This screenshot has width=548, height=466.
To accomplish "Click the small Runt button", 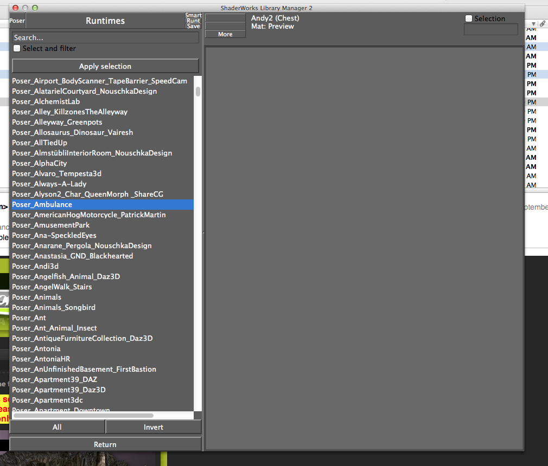I will pos(193,21).
